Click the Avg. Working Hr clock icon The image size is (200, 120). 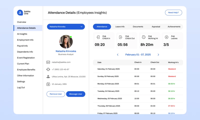click(x=143, y=37)
